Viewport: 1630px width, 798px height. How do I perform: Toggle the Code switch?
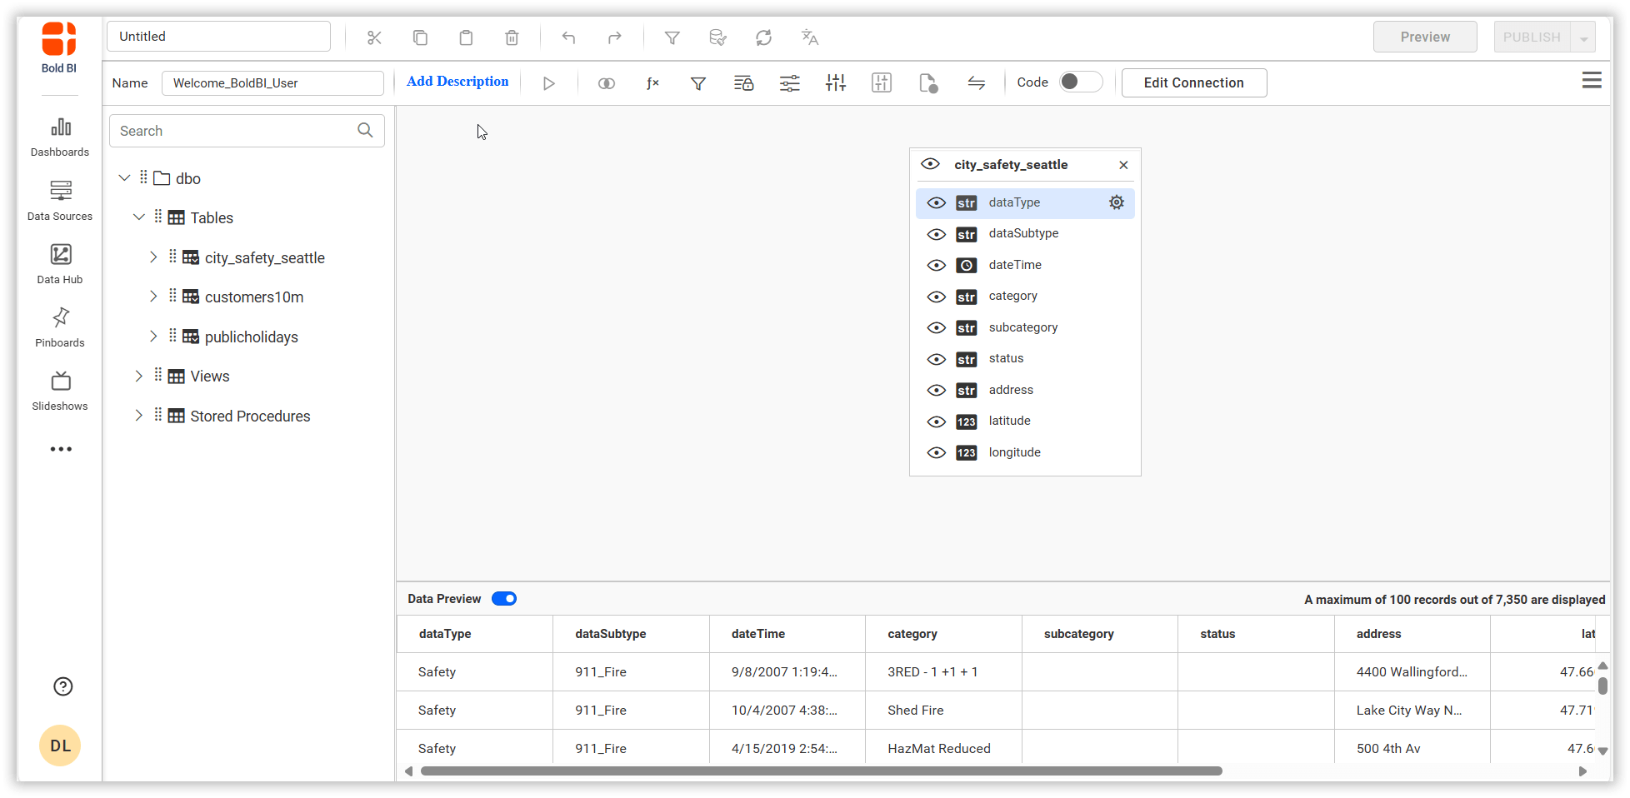[1081, 82]
